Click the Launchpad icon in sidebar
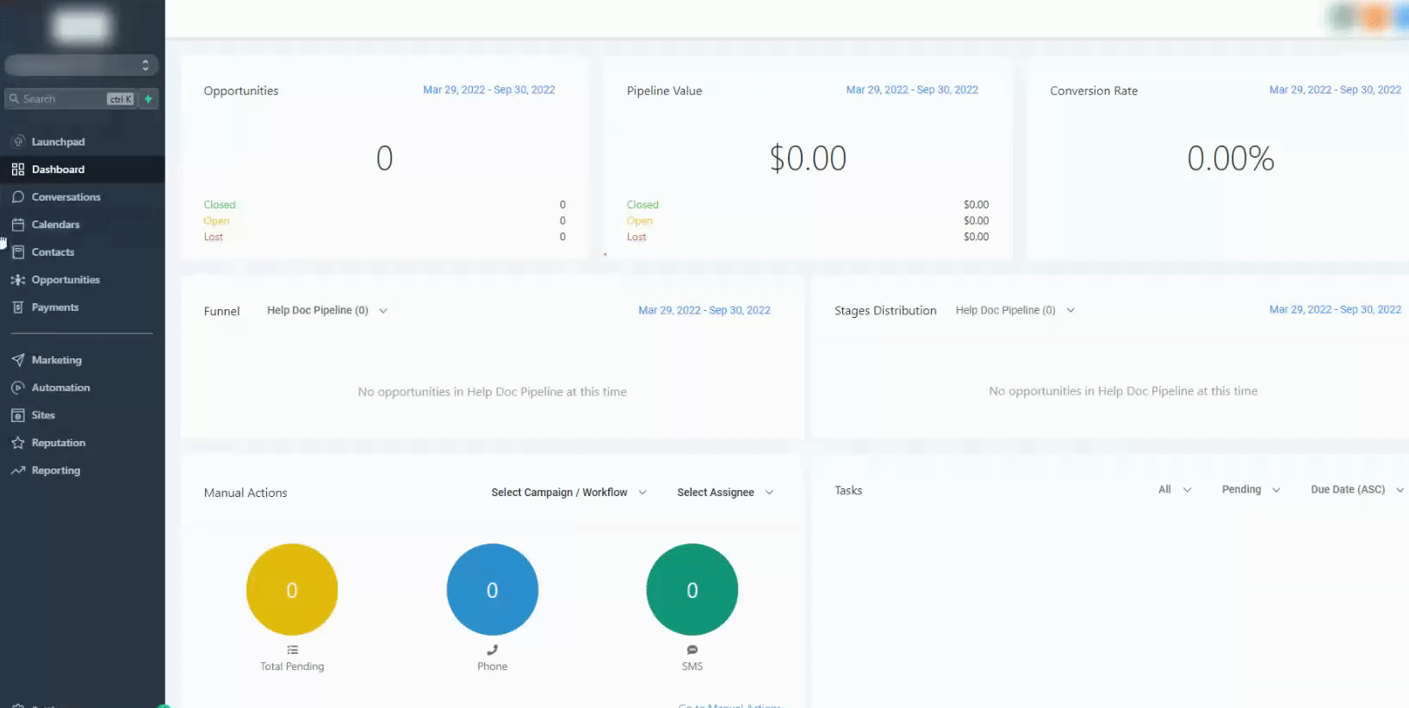The width and height of the screenshot is (1409, 708). click(18, 141)
